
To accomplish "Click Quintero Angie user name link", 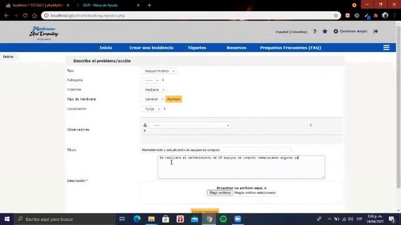I will point(353,31).
